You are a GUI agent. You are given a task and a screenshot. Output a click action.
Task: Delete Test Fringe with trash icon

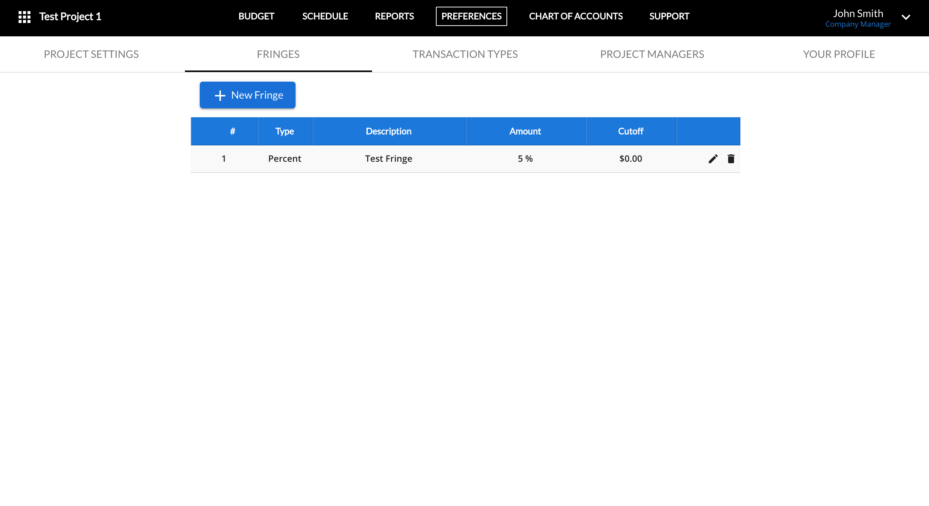pyautogui.click(x=731, y=159)
